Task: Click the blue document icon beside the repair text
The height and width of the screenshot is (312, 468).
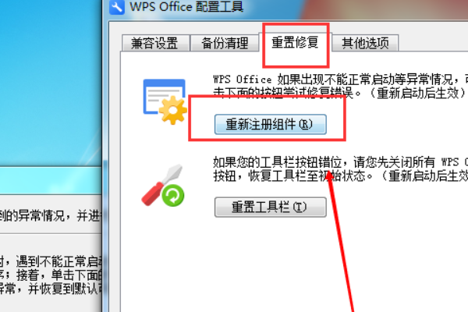Action: (164, 97)
